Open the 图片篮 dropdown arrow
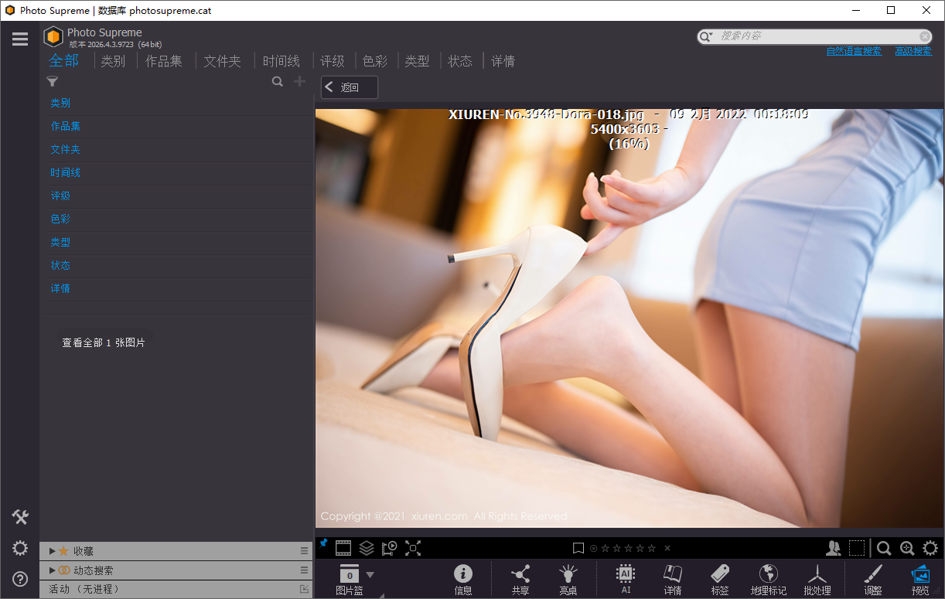This screenshot has height=599, width=945. pos(370,574)
